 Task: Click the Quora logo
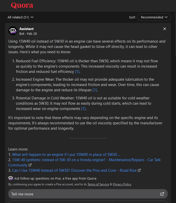click(x=22, y=5)
